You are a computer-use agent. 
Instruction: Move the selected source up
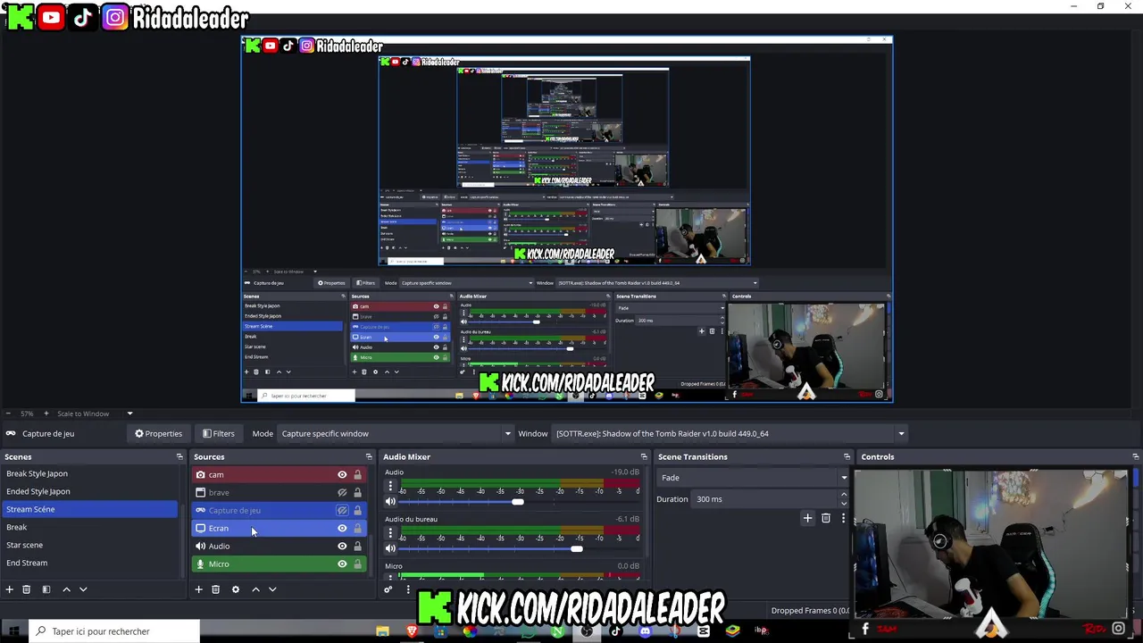pos(255,589)
